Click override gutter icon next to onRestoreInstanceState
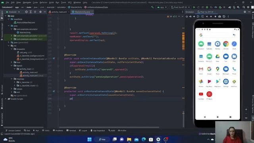This screenshot has width=254, height=143. [54, 91]
